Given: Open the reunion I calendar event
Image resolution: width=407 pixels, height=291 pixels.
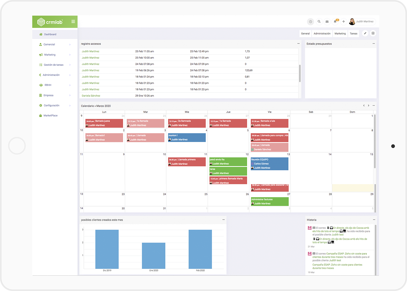Looking at the screenshot, I should [187, 137].
